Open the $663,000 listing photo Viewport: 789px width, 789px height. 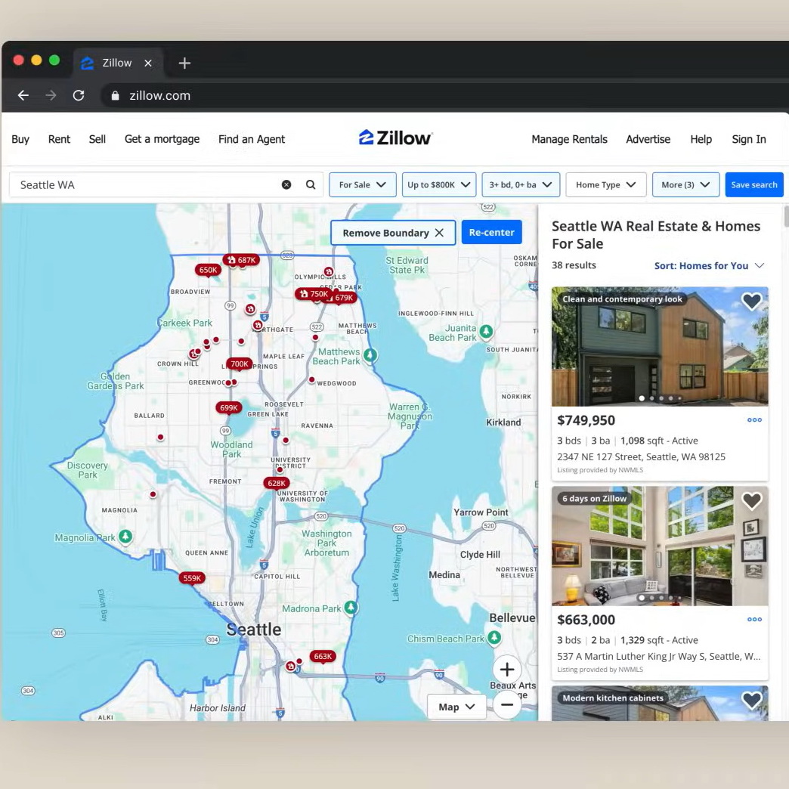click(x=660, y=546)
